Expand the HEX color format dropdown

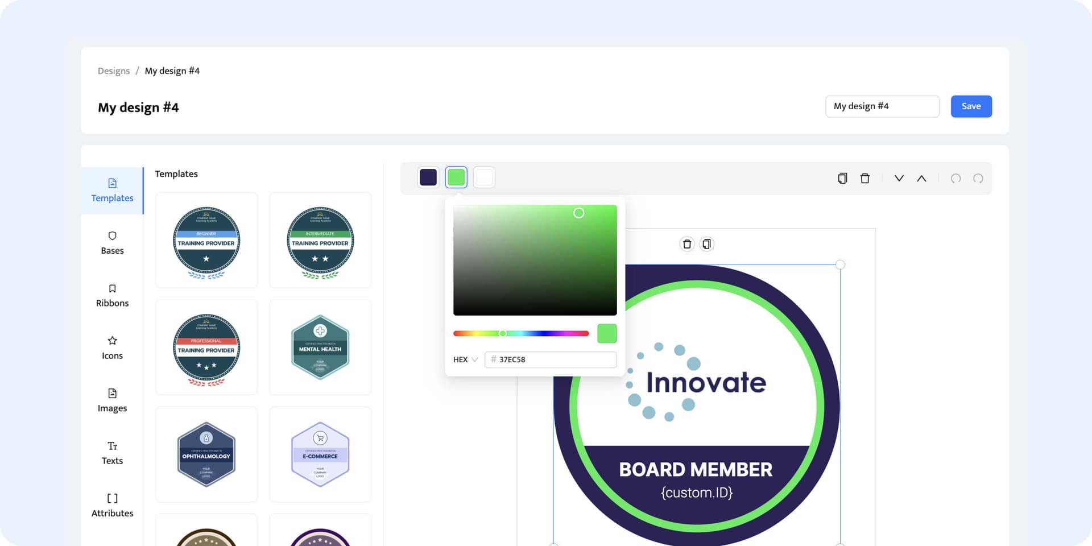465,359
